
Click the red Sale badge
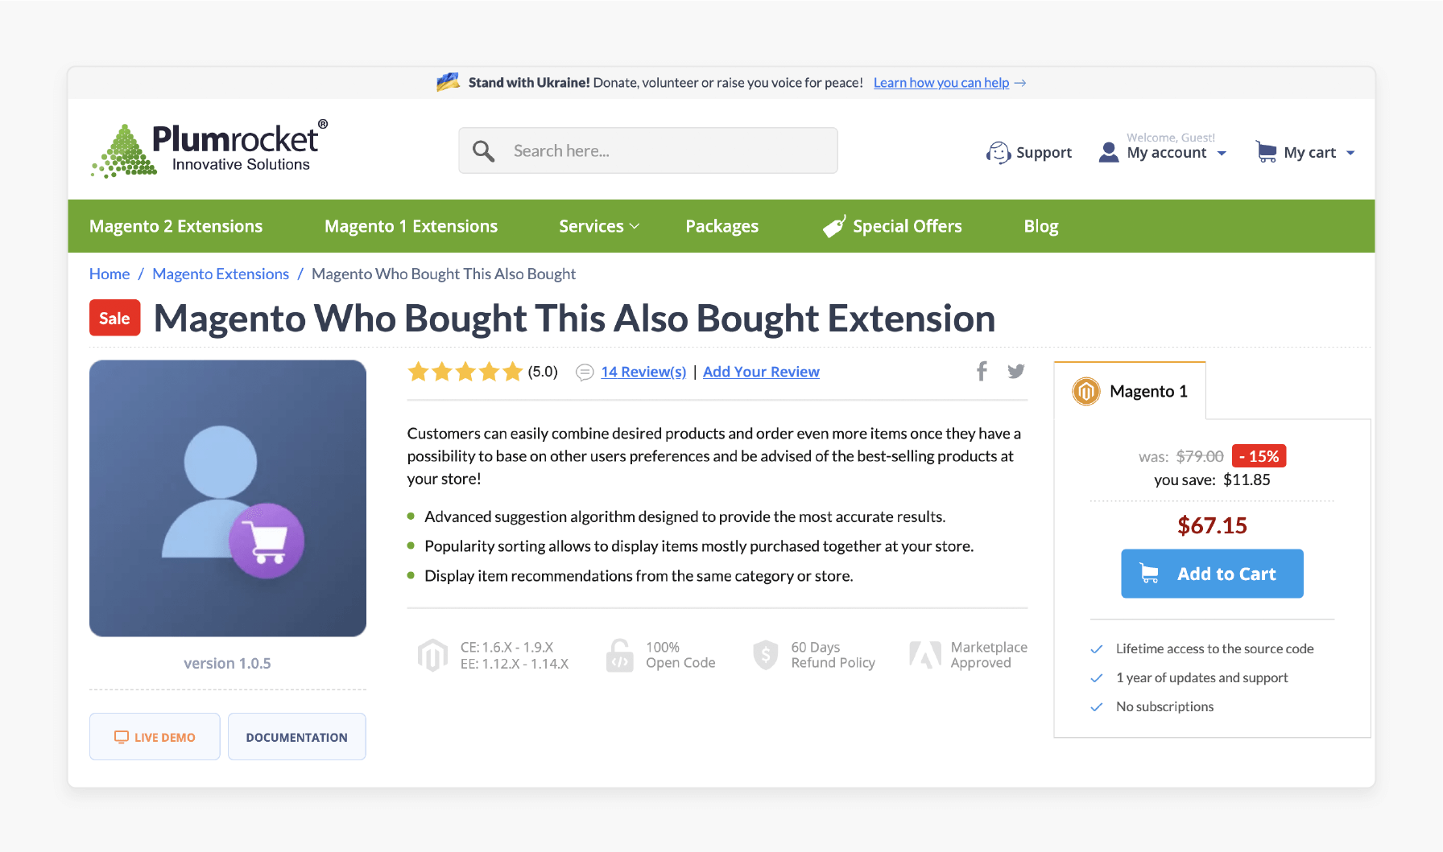(x=114, y=318)
